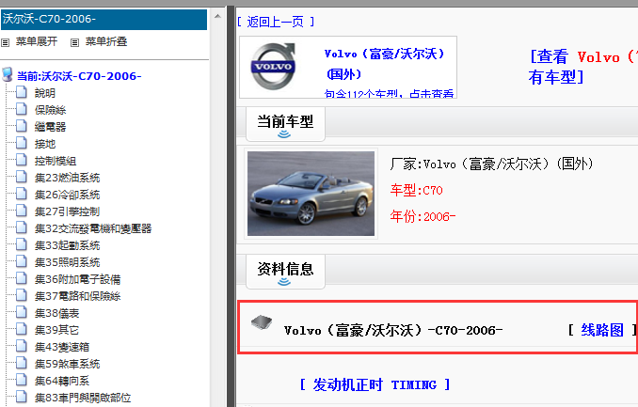The width and height of the screenshot is (638, 407).
Task: Click the page icon next to 集27引擎控制
Action: coord(22,211)
